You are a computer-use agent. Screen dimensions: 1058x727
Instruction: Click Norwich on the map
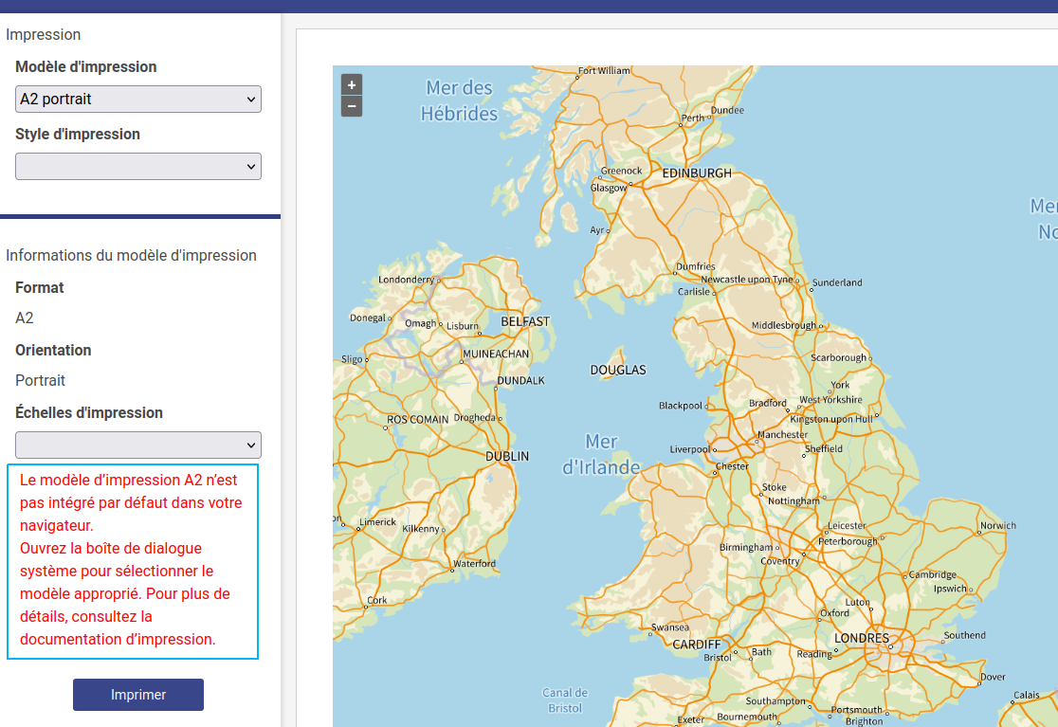(997, 525)
